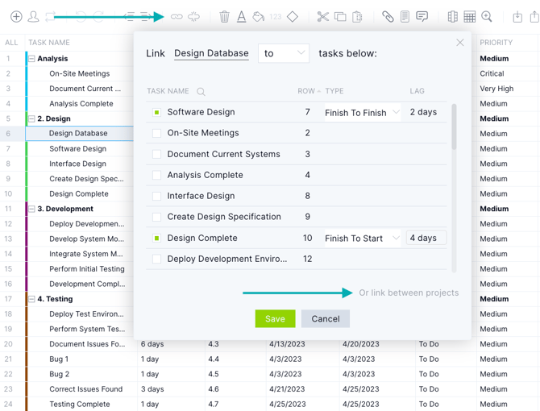Click the 4 days lag field
The width and height of the screenshot is (540, 411).
[x=426, y=238]
